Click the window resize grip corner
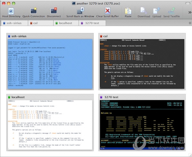The height and width of the screenshot is (157, 192). 190,155
